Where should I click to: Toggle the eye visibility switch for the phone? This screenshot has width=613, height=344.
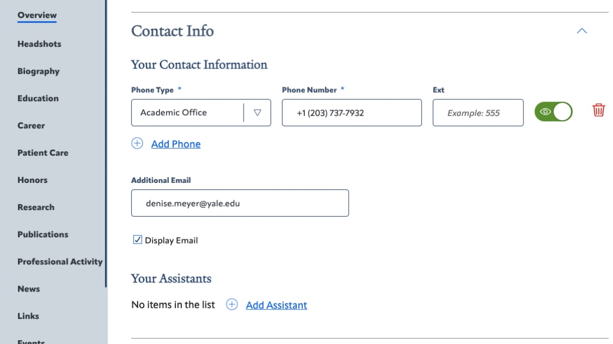(553, 111)
